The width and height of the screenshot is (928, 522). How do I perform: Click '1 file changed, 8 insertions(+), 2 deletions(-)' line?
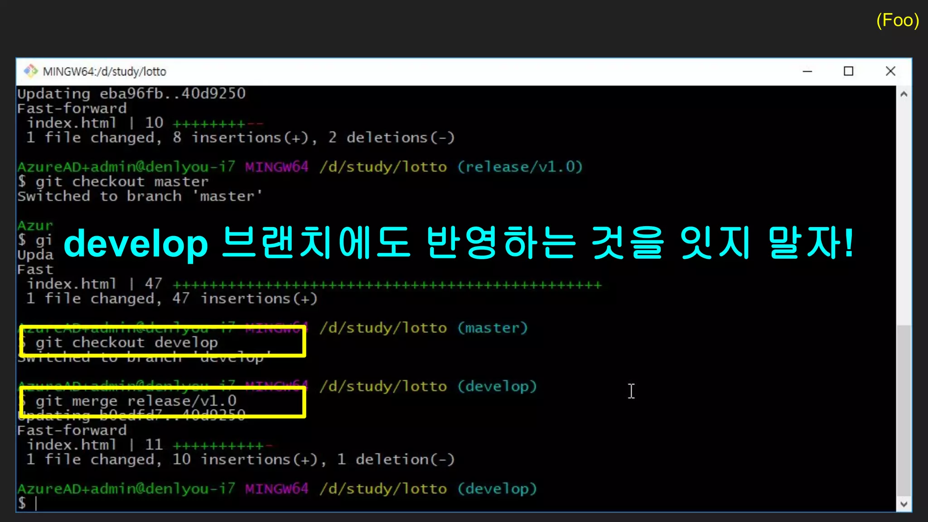point(240,138)
